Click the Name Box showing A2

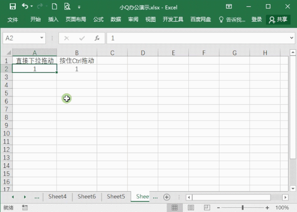click(24, 38)
